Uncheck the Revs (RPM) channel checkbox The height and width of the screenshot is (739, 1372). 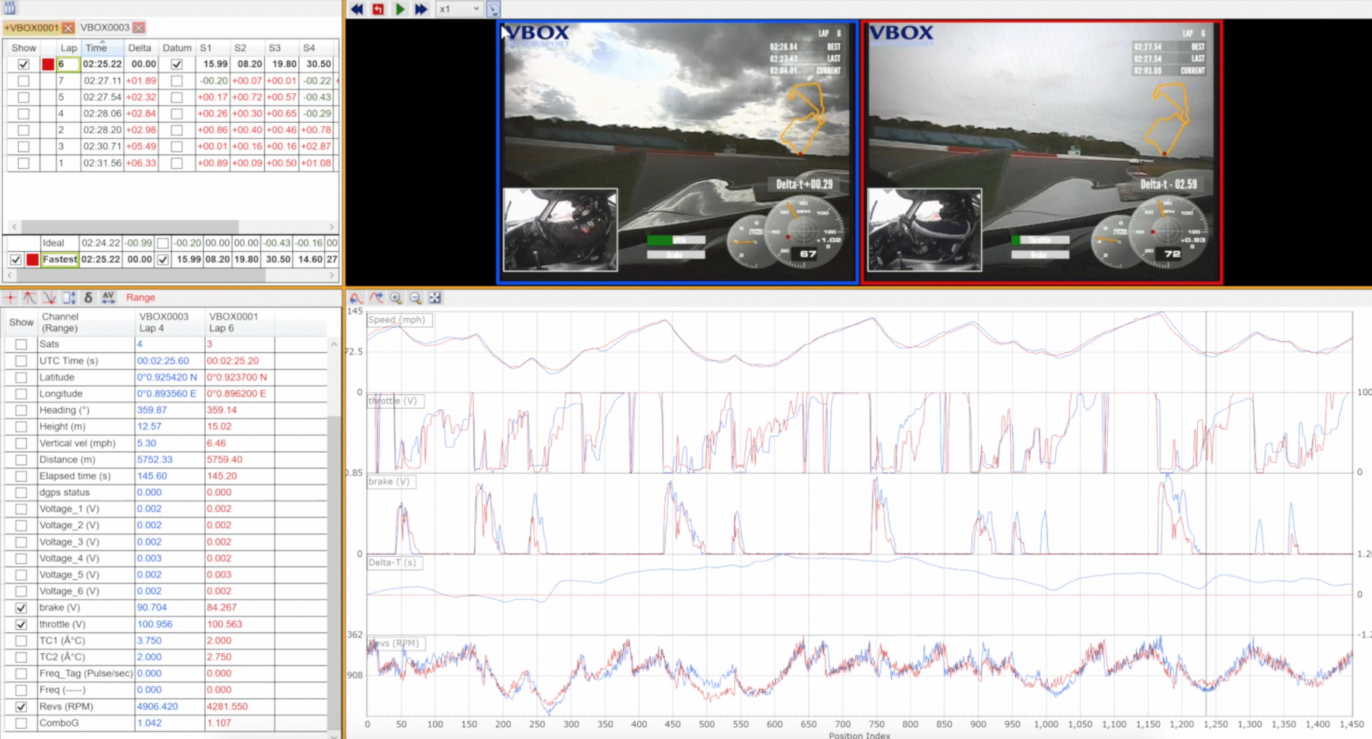tap(21, 706)
